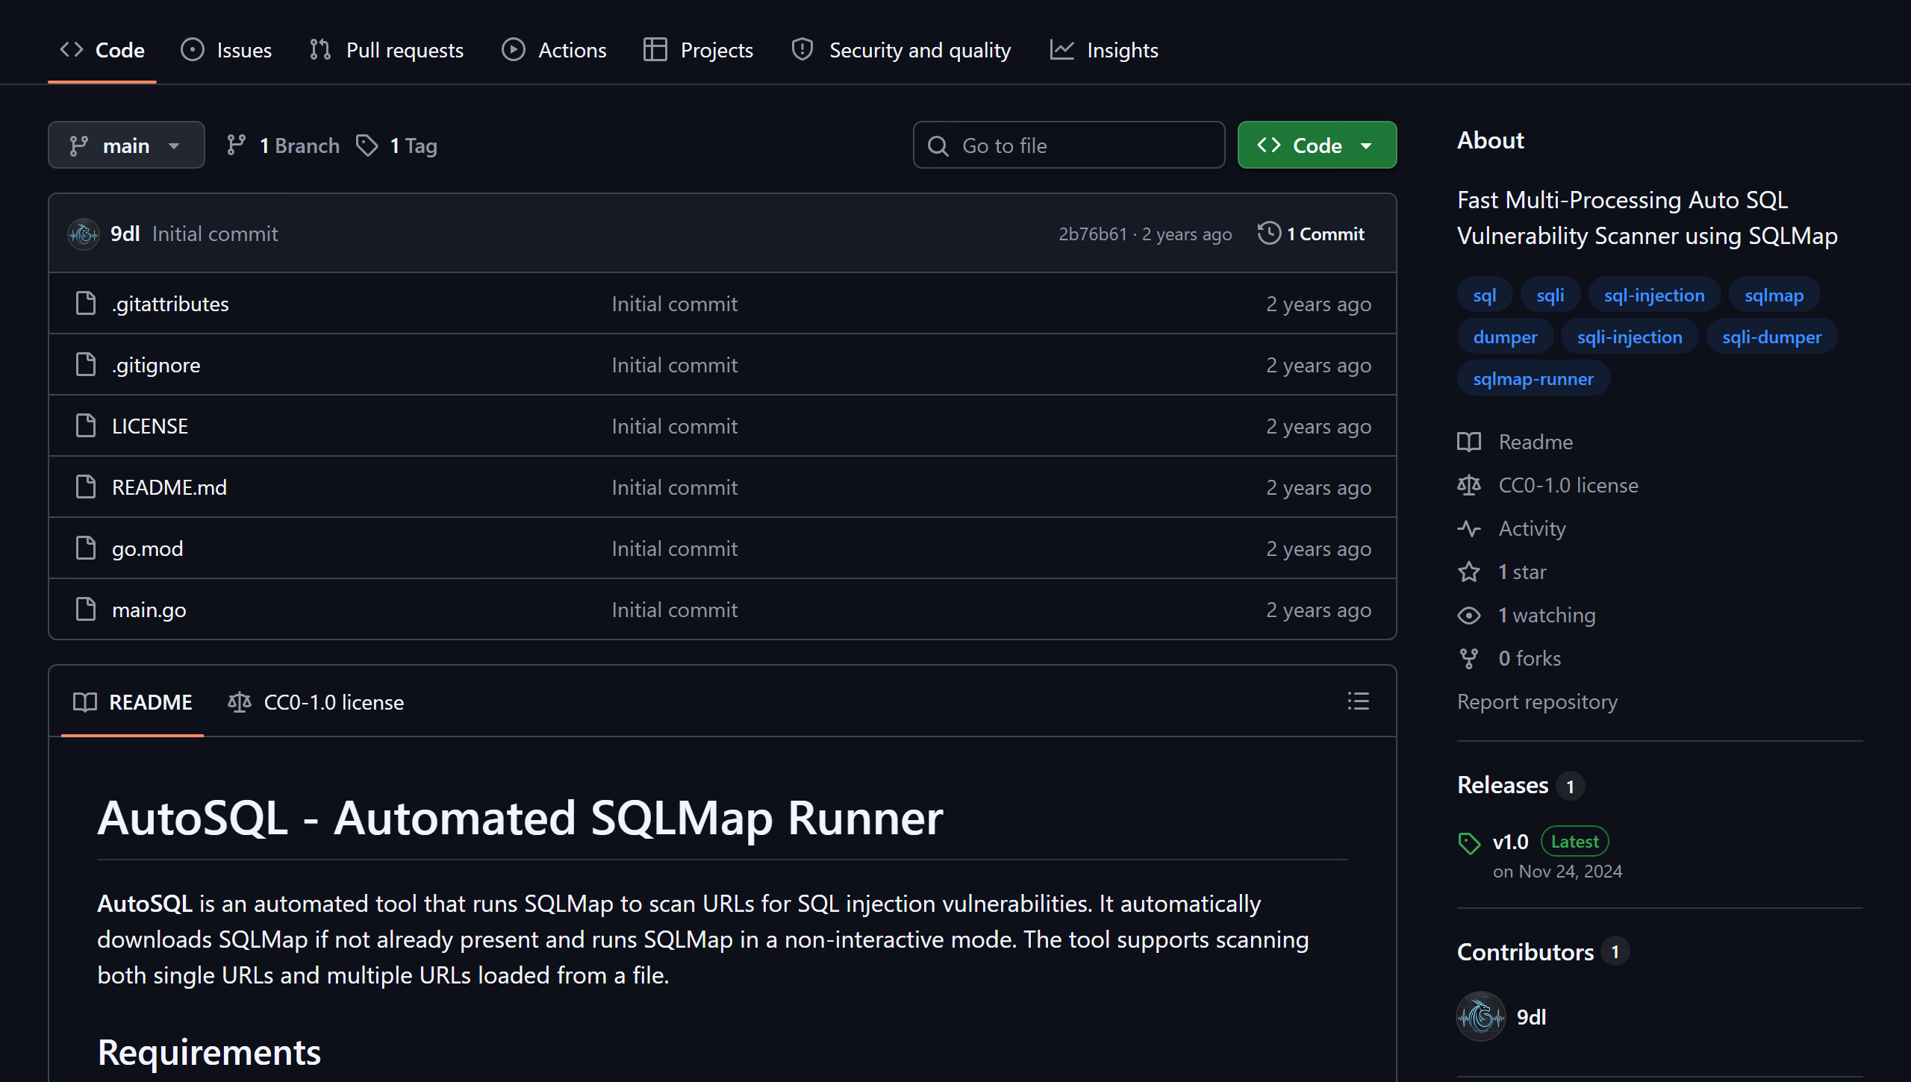Open the Projects tab
Screen dimensions: 1911x1082
(699, 50)
